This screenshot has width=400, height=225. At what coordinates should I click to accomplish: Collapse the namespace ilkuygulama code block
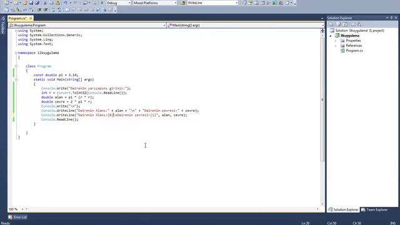[x=16, y=52]
